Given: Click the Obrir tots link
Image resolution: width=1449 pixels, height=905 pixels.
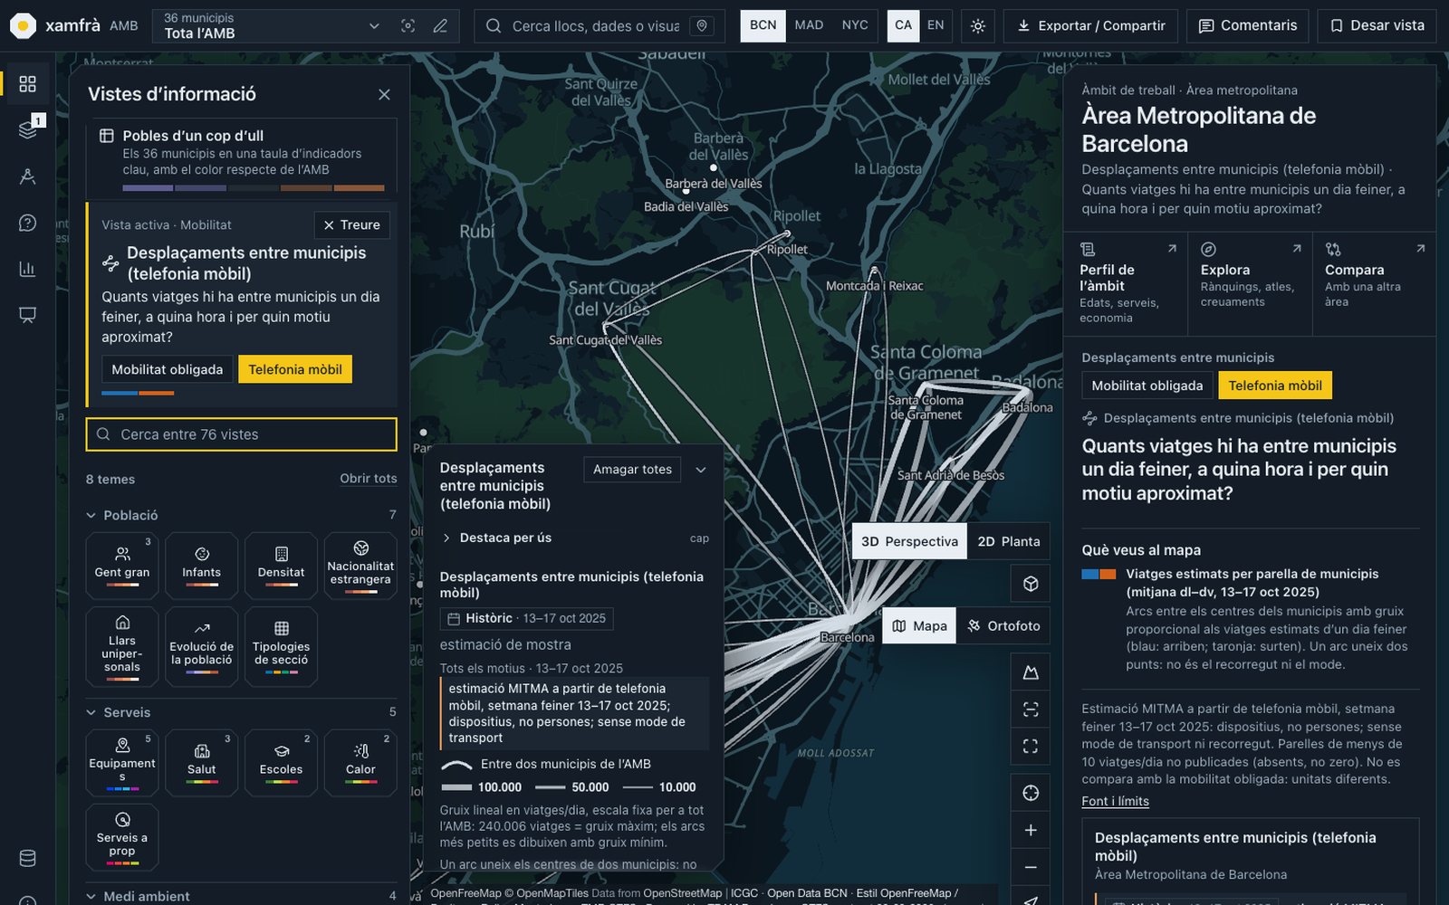Looking at the screenshot, I should 369,479.
